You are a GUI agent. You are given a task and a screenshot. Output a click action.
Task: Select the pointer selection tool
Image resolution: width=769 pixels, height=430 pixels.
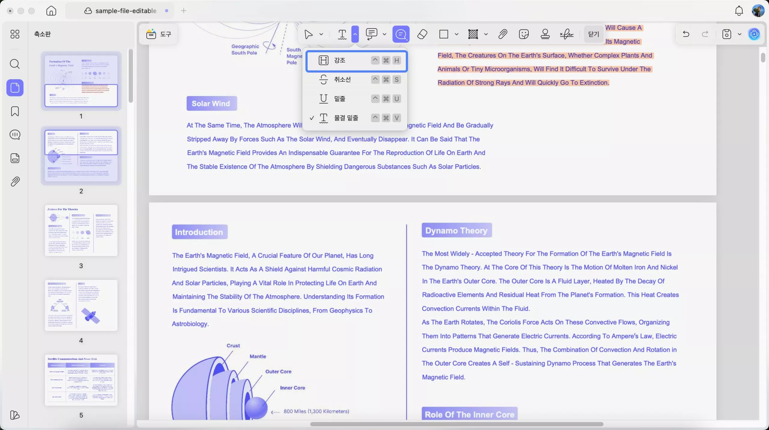(x=308, y=34)
